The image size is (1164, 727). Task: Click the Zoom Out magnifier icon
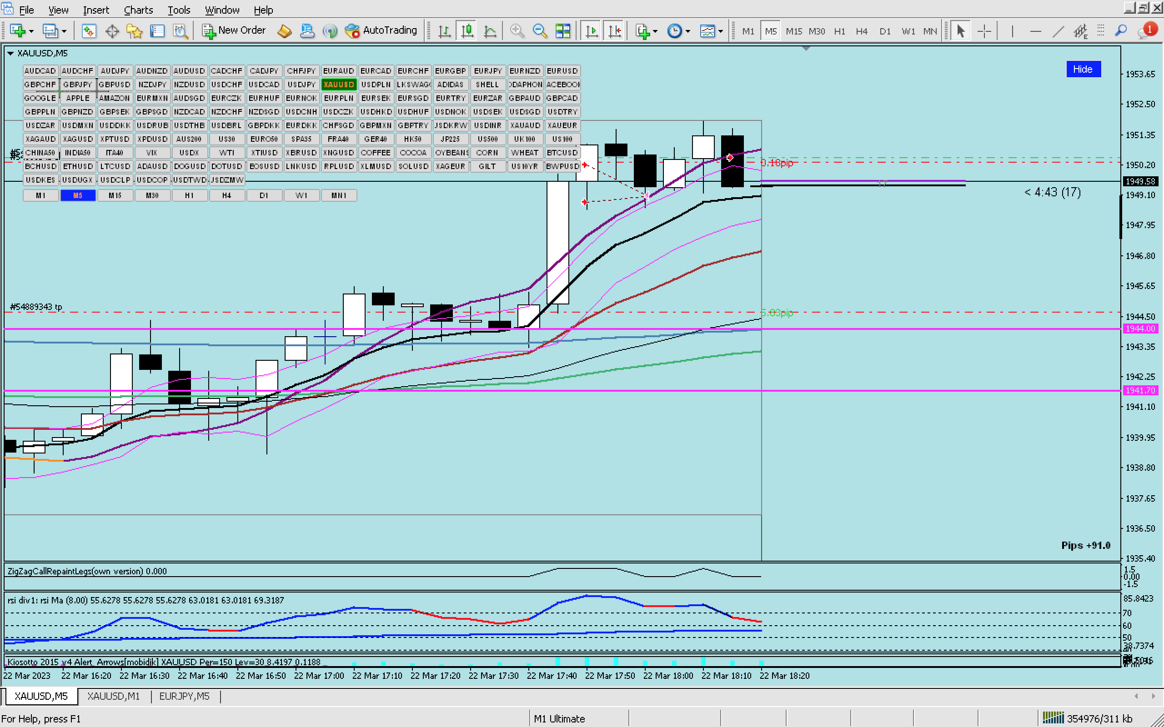[x=540, y=31]
